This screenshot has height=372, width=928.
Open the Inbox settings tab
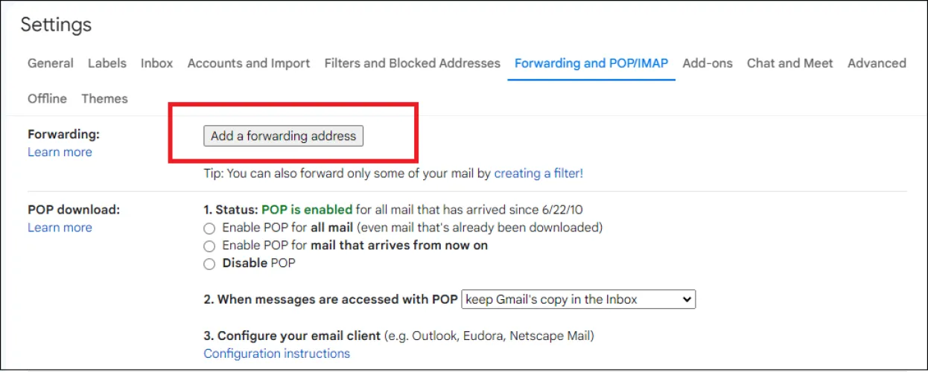click(x=156, y=63)
